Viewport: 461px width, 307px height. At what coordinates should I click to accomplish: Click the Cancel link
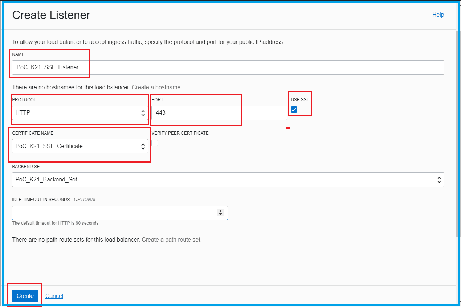coord(54,296)
